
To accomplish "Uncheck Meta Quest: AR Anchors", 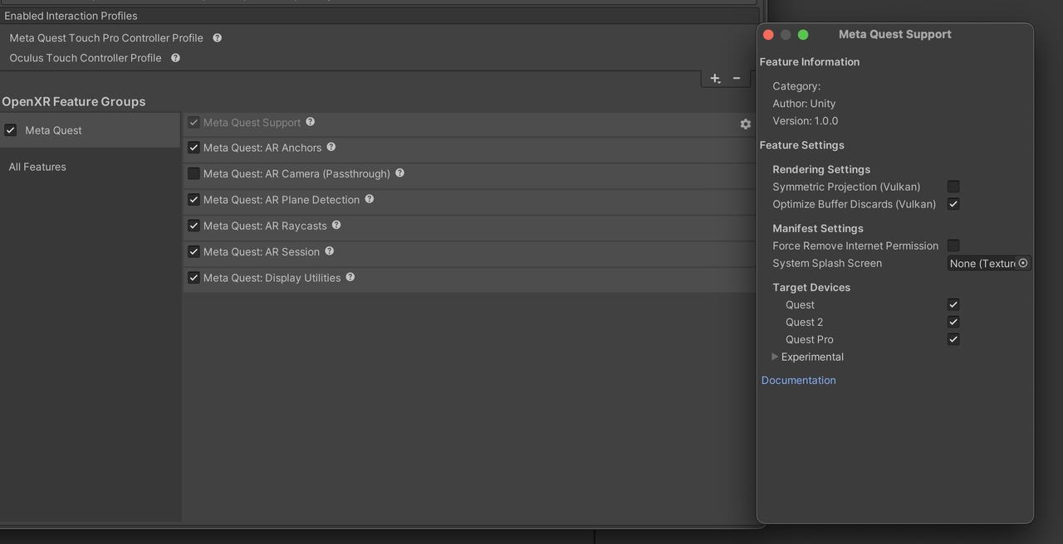I will [x=193, y=148].
